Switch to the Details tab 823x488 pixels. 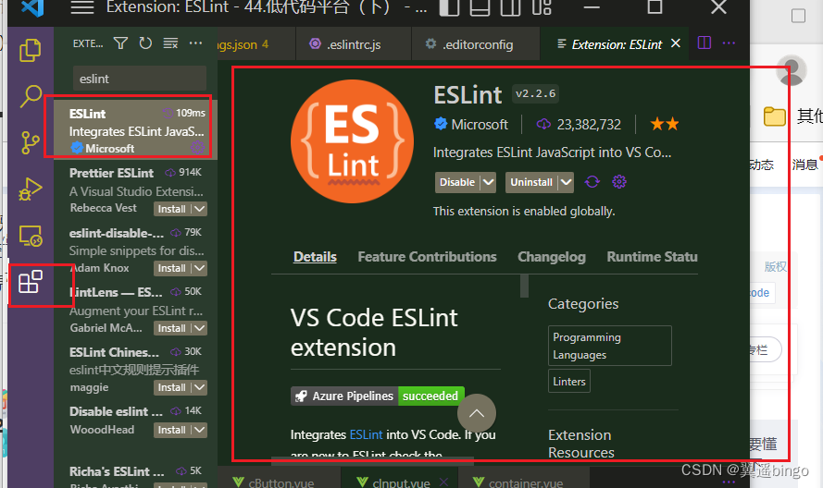[315, 257]
